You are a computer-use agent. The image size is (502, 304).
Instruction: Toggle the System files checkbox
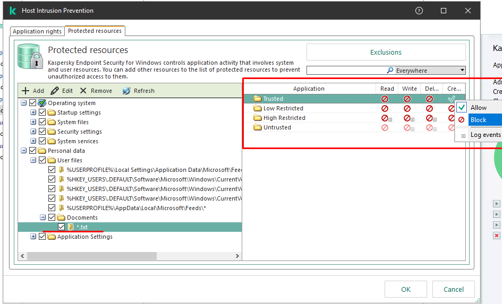pyautogui.click(x=42, y=122)
